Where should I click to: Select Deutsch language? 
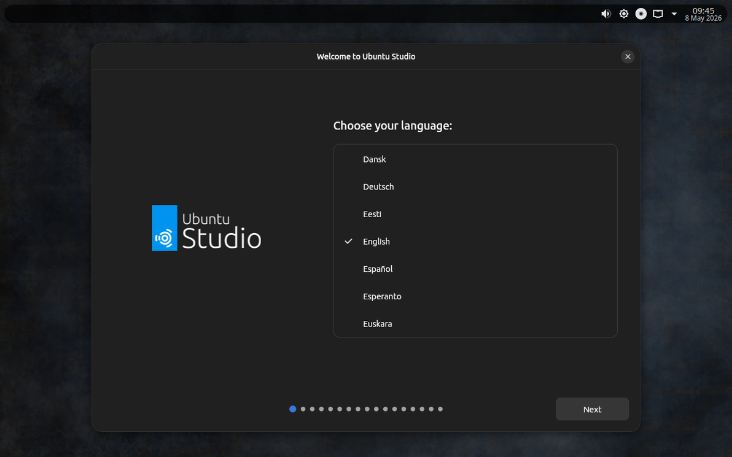point(475,186)
